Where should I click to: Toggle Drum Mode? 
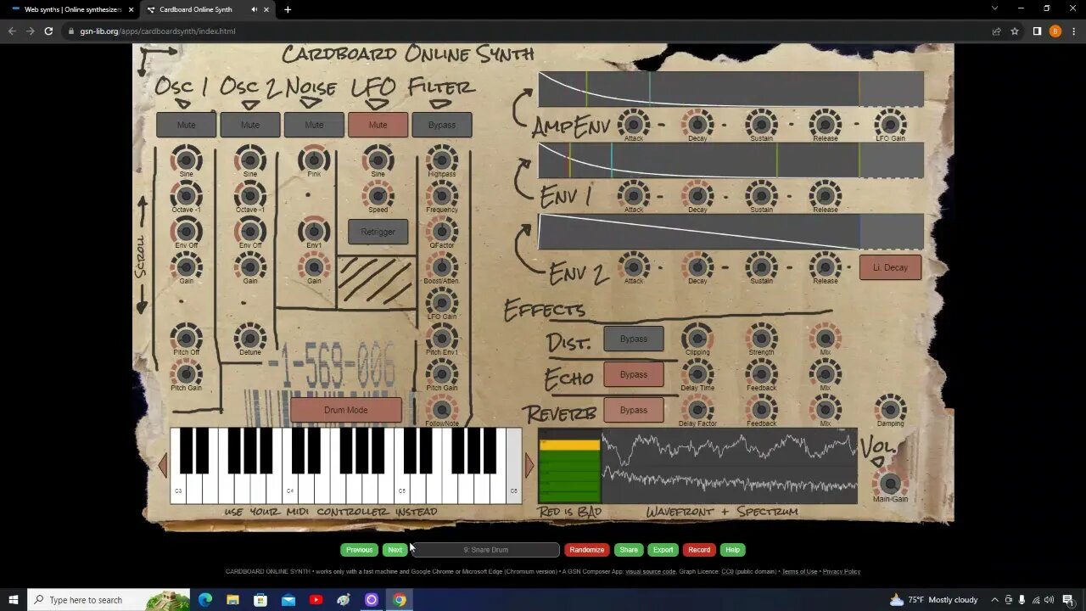tap(346, 410)
